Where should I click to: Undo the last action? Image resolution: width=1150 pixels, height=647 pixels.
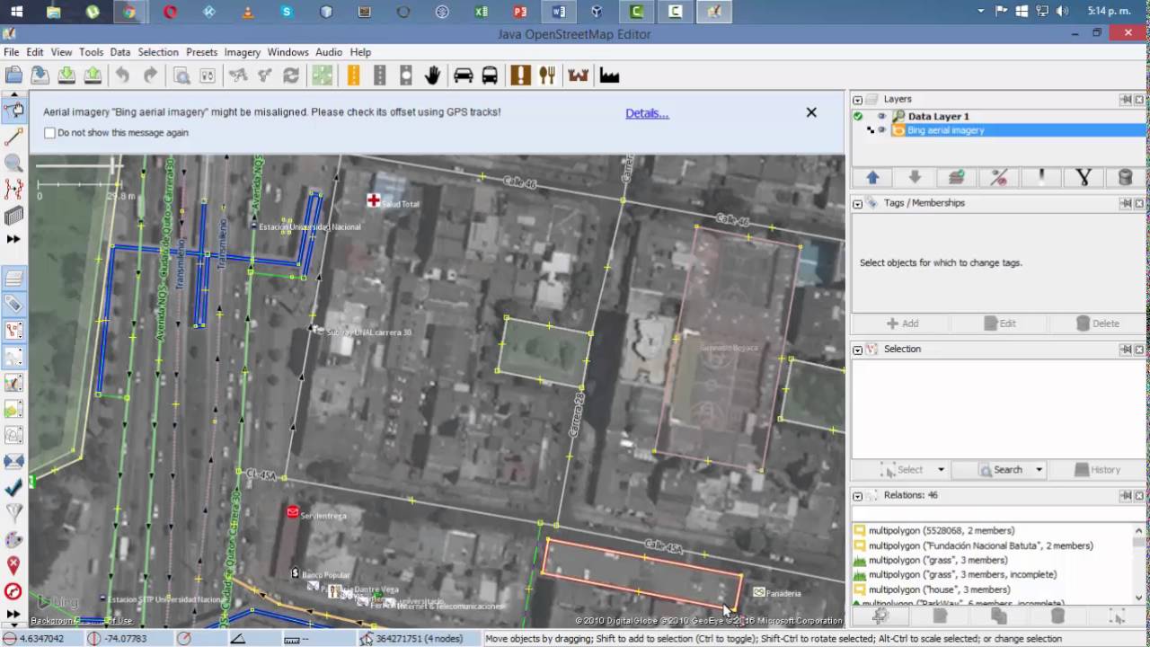pos(122,75)
